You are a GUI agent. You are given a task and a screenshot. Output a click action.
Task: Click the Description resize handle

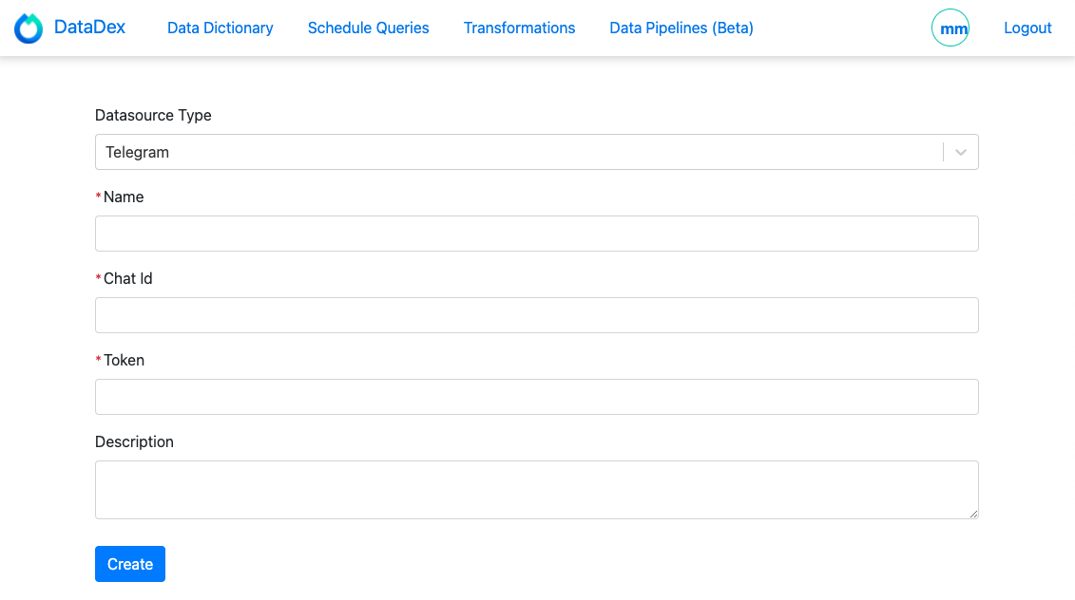(974, 515)
